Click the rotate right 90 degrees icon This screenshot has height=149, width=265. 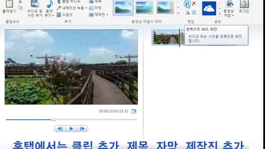(x=188, y=12)
